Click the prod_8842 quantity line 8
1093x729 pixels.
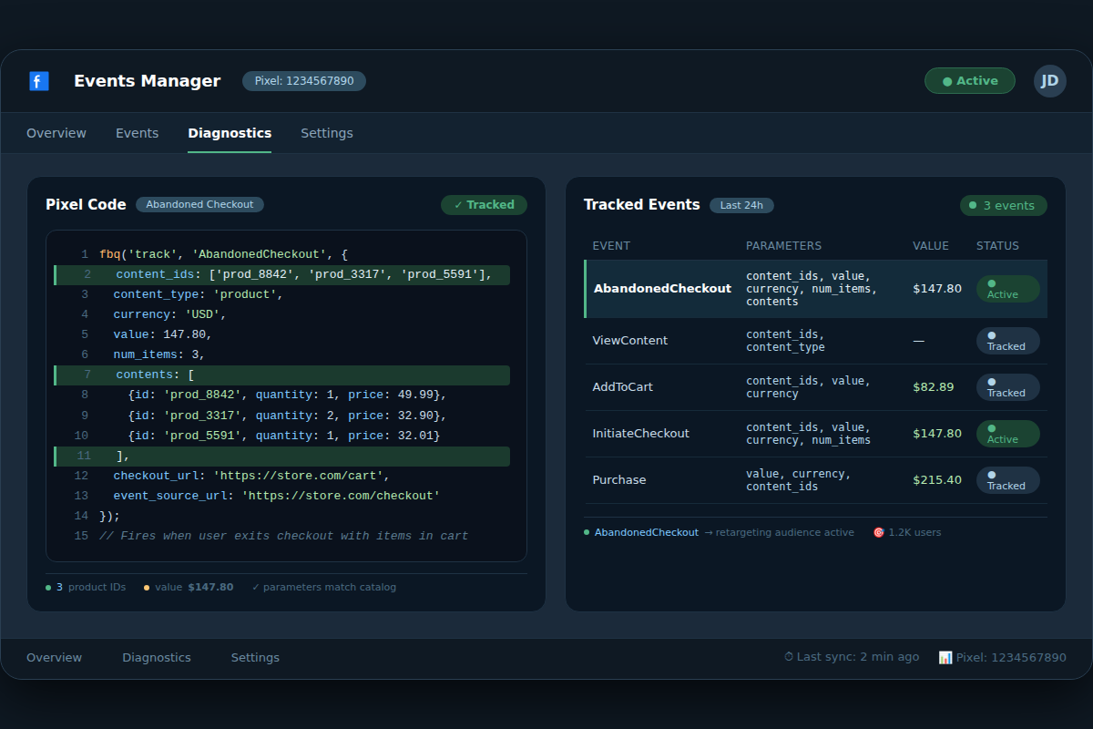[x=281, y=395]
